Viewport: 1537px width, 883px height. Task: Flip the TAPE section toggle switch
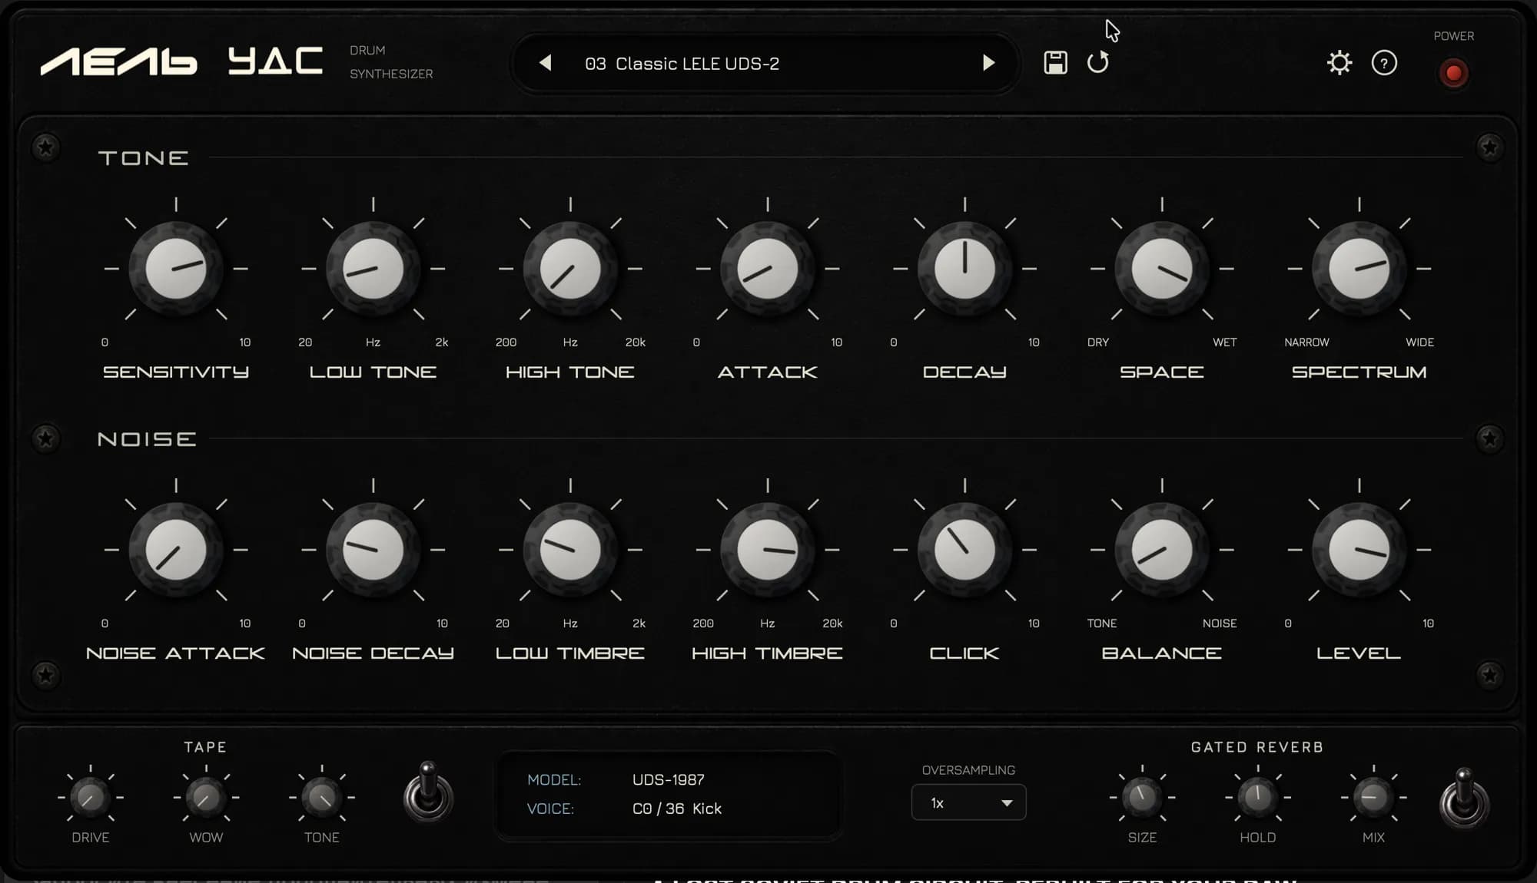428,792
